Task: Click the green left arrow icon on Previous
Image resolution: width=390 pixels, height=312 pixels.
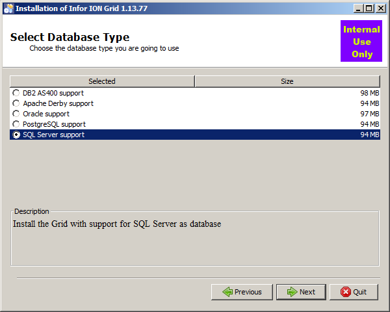Action: (x=227, y=292)
